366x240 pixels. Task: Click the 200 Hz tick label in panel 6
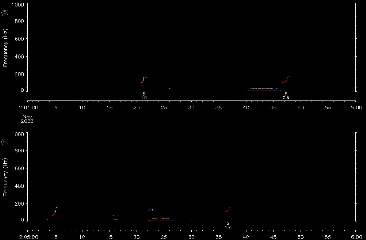click(x=20, y=203)
